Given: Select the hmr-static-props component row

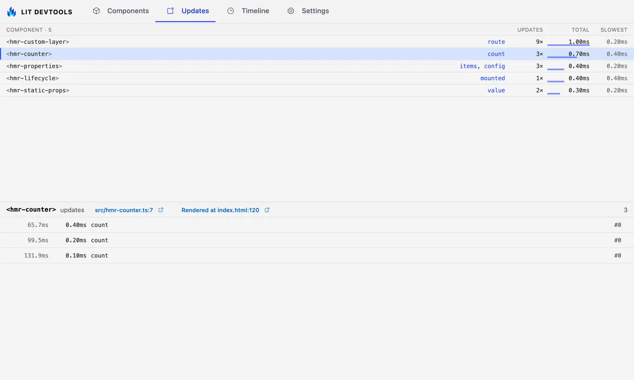Looking at the screenshot, I should click(x=317, y=90).
